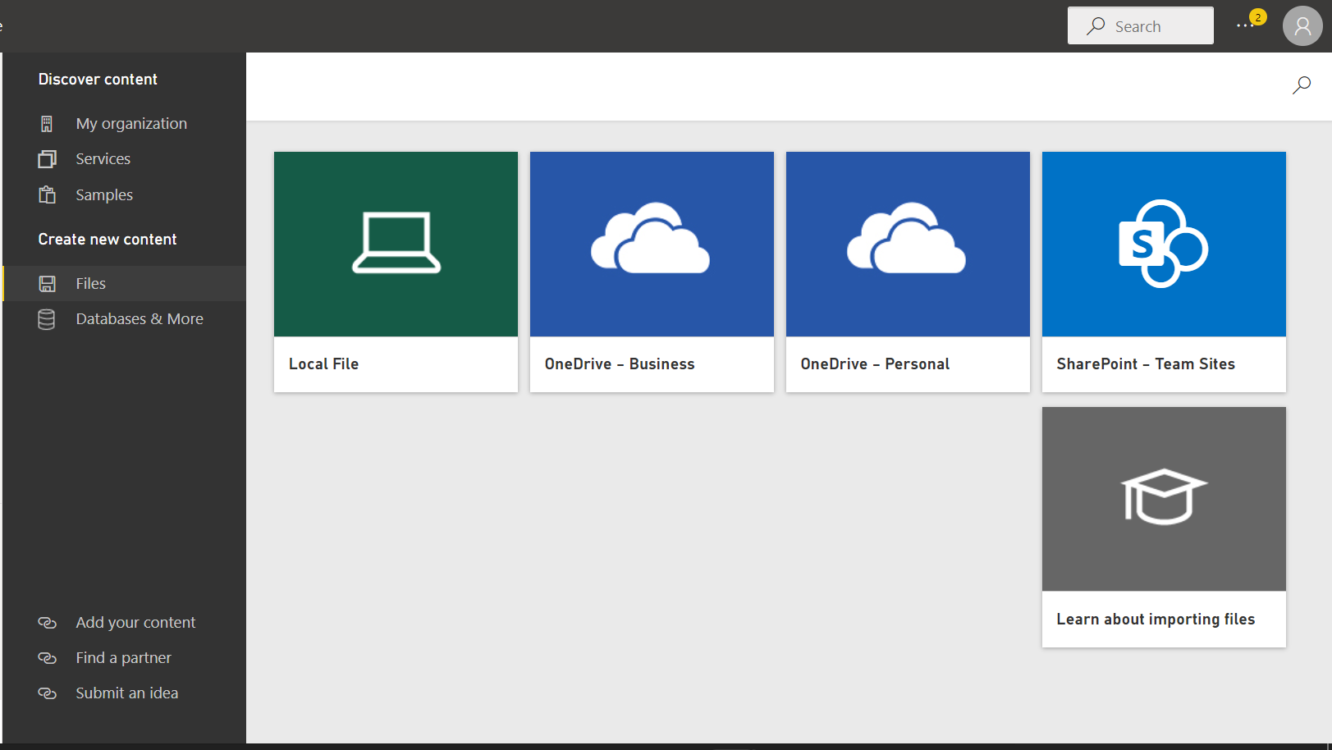Click the magnifier icon in content header
Viewport: 1332px width, 750px height.
(1302, 85)
